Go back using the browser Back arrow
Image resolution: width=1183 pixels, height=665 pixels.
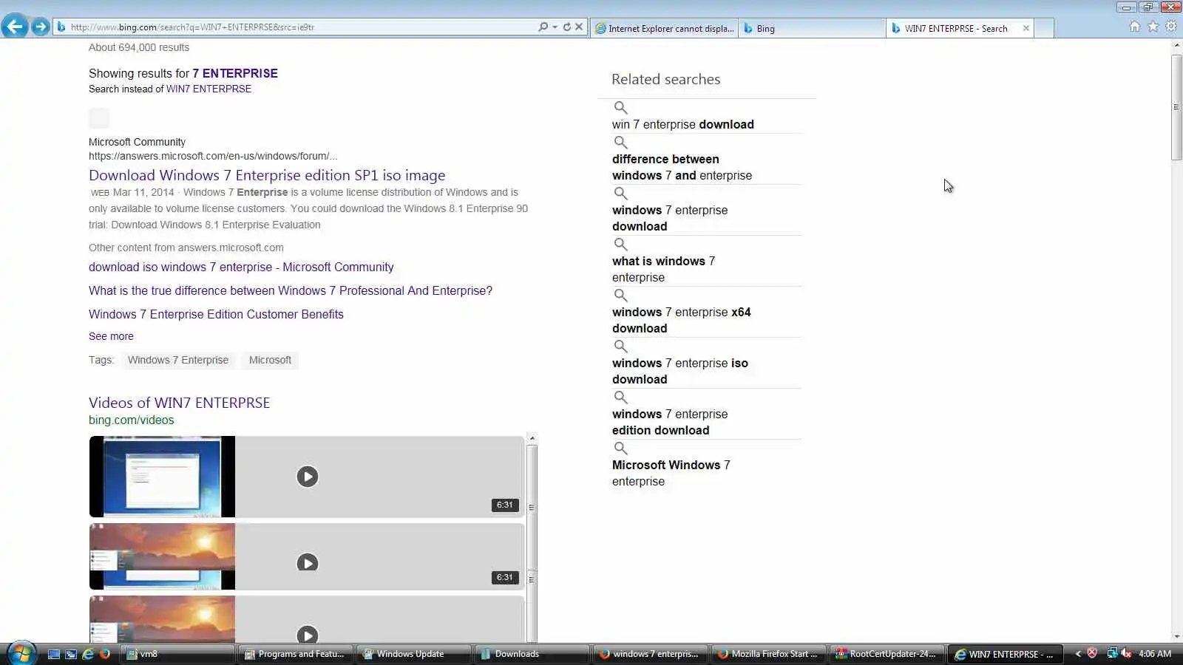tap(14, 27)
